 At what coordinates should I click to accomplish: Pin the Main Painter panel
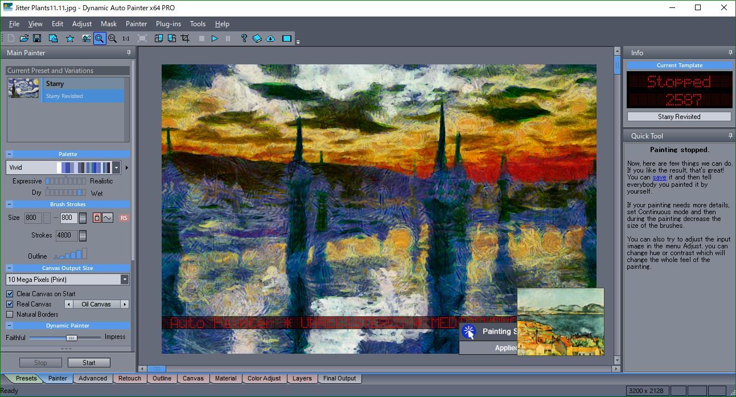(129, 52)
